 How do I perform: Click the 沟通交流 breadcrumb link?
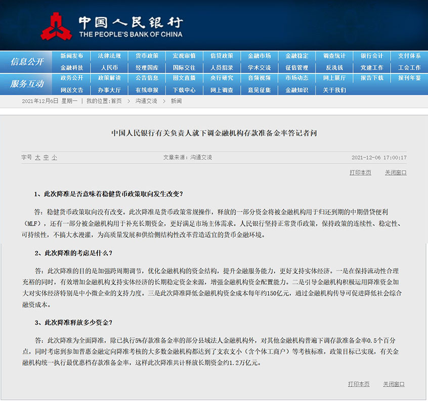[146, 101]
